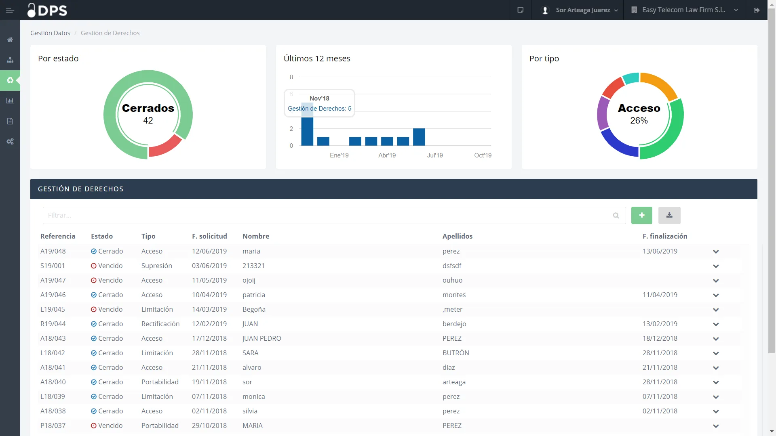Select the Rectificación type cell
Viewport: 776px width, 436px height.
pyautogui.click(x=160, y=324)
